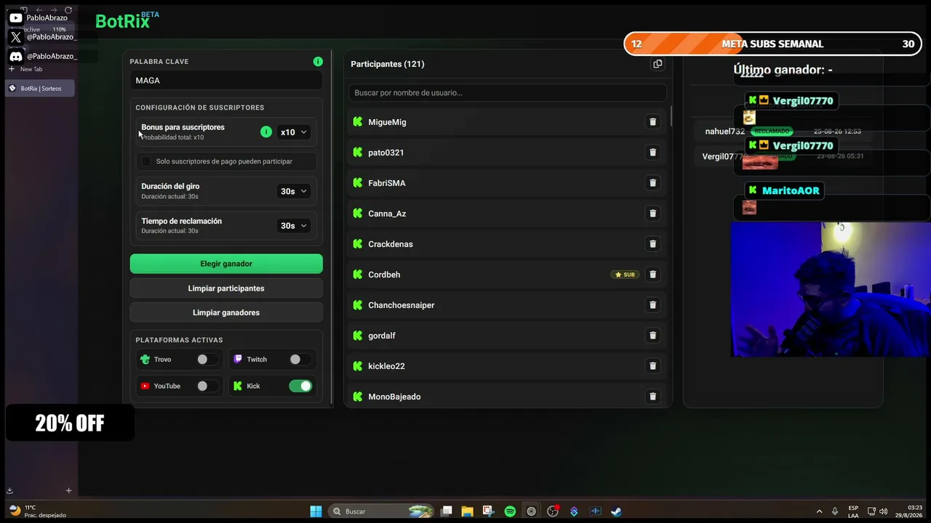
Task: Delete subscriber Cordbeh with trash icon
Action: (x=652, y=275)
